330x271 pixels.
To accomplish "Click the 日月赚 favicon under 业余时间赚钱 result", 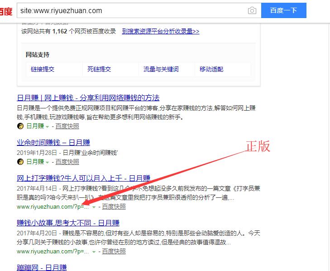I will (20, 162).
